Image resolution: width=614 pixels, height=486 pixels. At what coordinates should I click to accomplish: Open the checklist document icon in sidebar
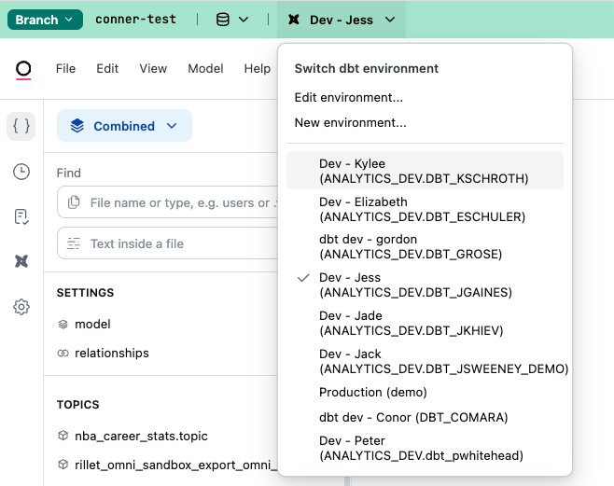[x=21, y=216]
